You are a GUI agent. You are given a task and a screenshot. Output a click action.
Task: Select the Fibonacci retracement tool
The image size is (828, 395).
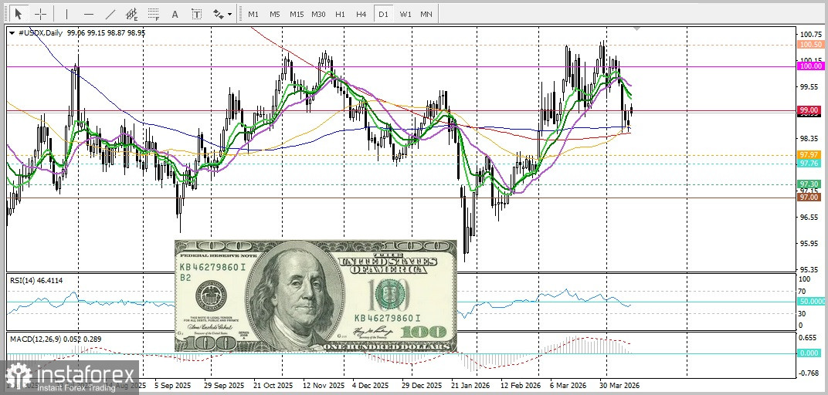[153, 14]
